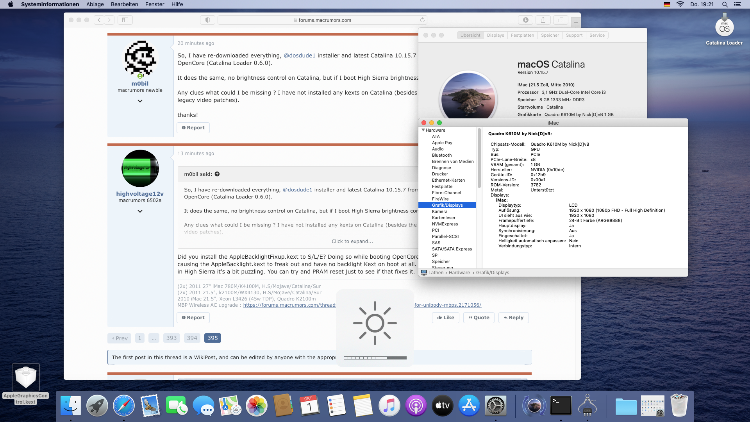Reload page using address bar icon

click(422, 20)
